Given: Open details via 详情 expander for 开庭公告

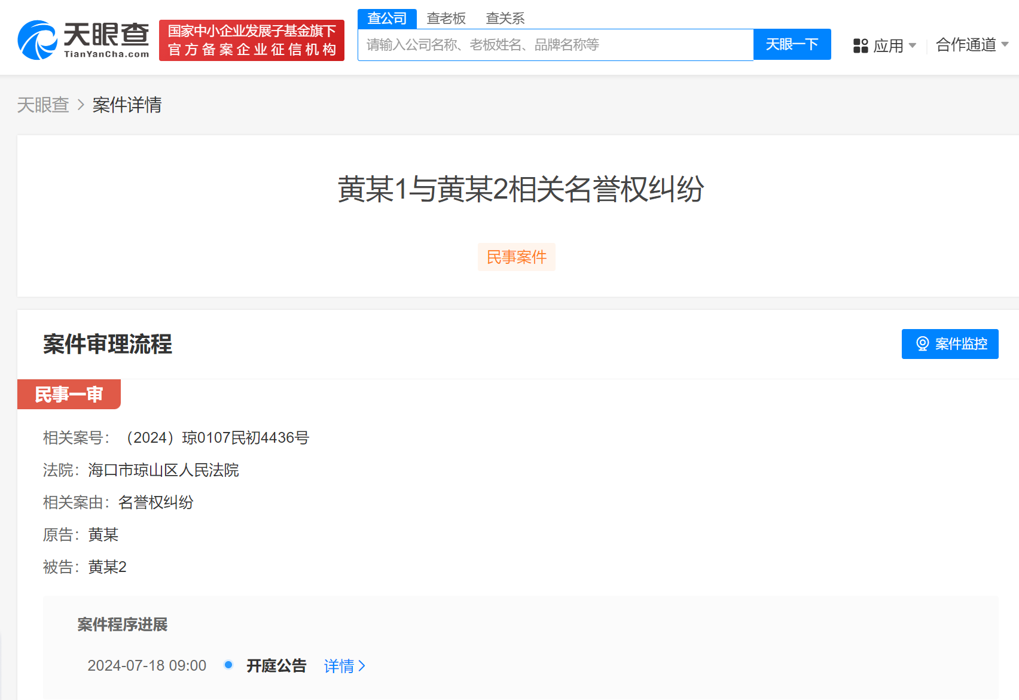Looking at the screenshot, I should pyautogui.click(x=338, y=666).
